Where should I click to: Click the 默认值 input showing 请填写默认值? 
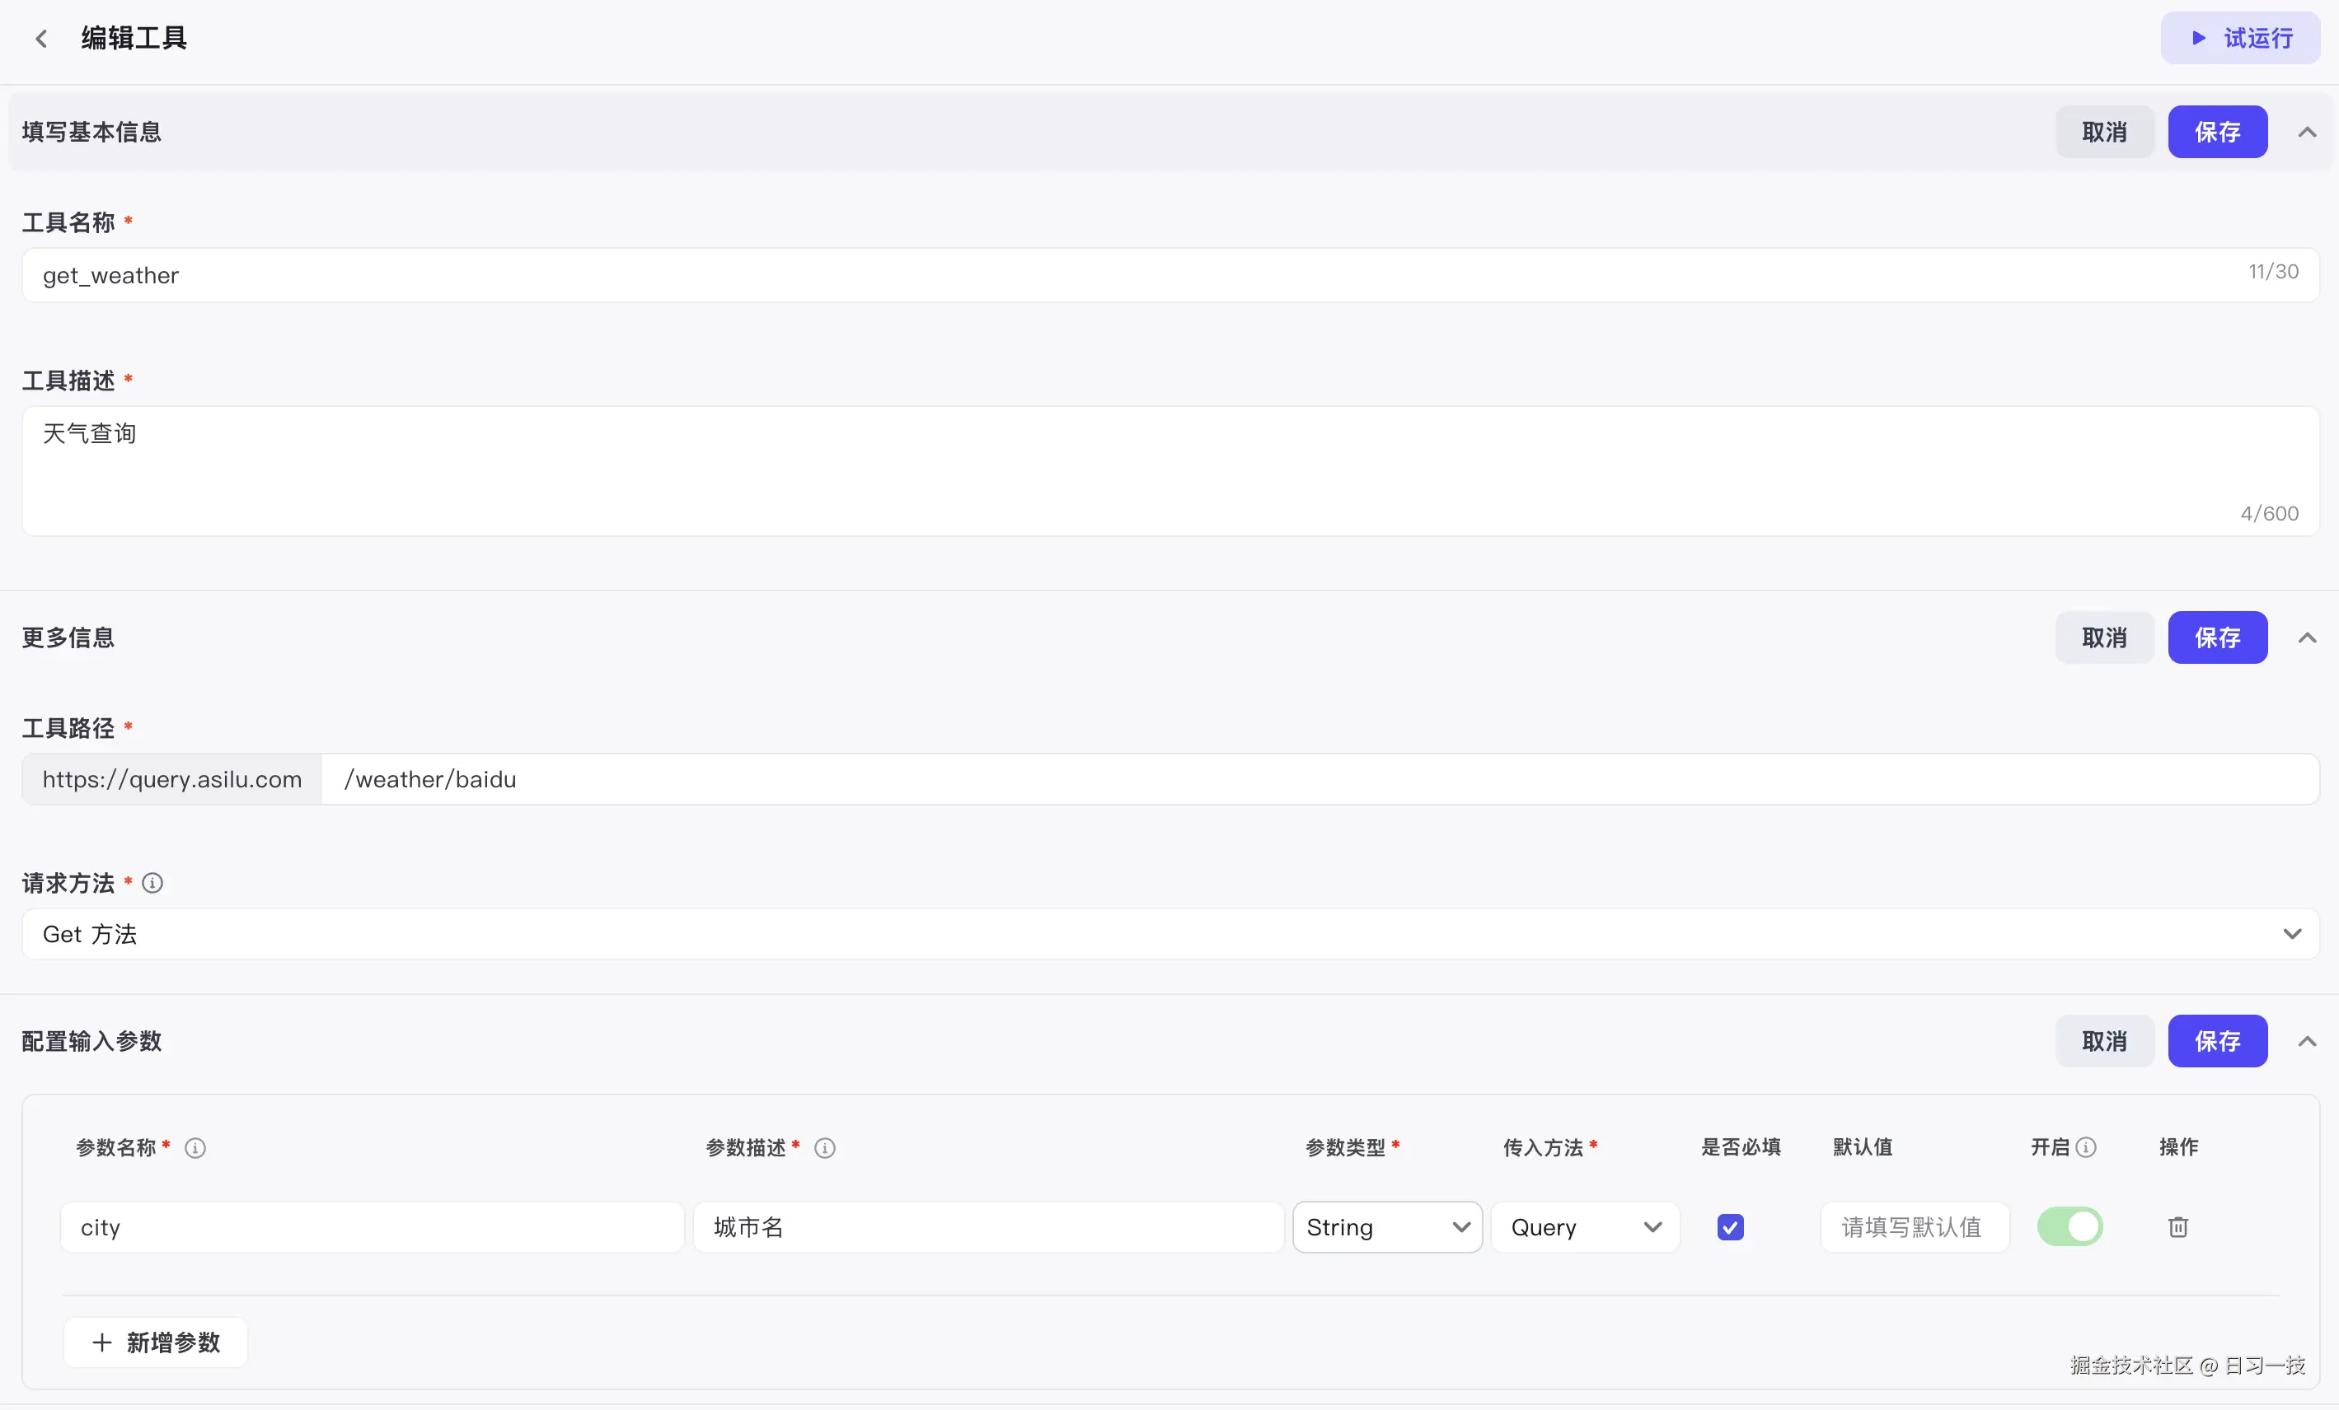pos(1912,1227)
